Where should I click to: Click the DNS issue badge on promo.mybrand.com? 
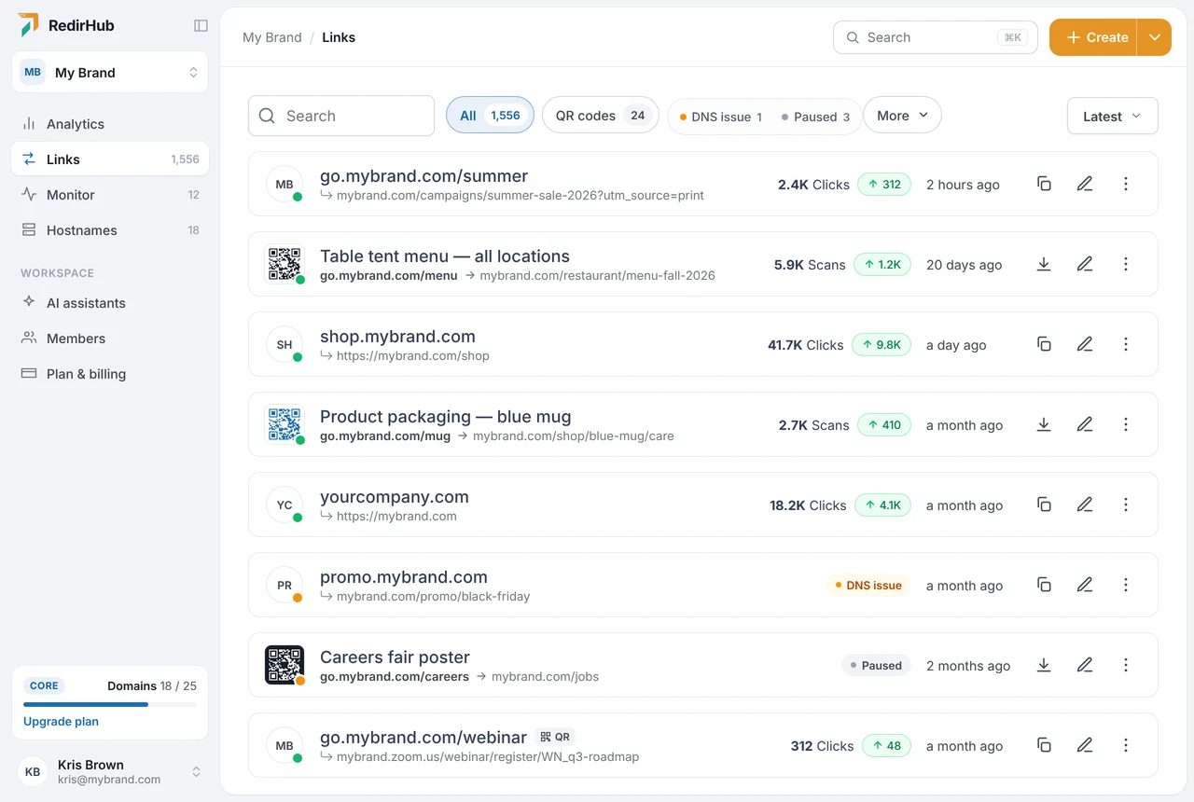pos(868,586)
